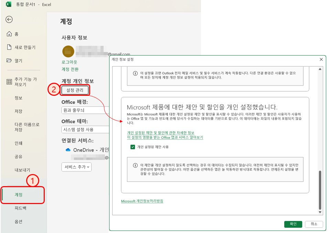
Task: Click the 계정 전환 link
Action: 70,69
